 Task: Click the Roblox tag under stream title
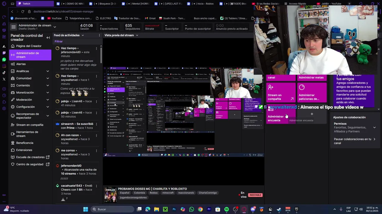[x=154, y=193]
